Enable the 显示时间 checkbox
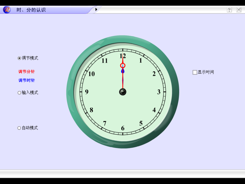The image size is (245, 184). point(195,72)
